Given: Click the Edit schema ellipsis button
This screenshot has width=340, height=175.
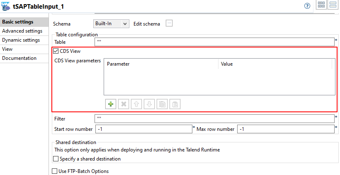Looking at the screenshot, I should pos(169,24).
